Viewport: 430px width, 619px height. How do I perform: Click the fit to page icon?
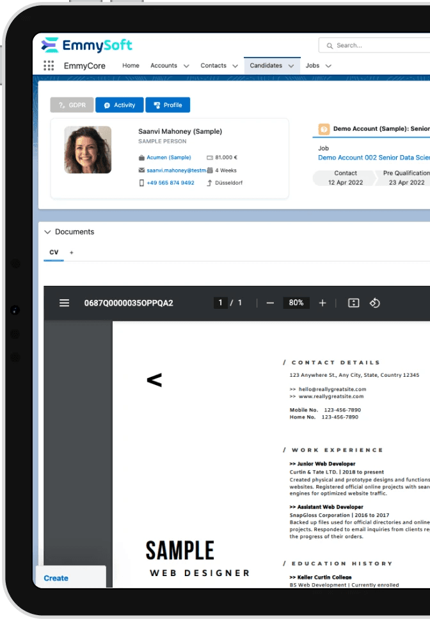point(354,303)
